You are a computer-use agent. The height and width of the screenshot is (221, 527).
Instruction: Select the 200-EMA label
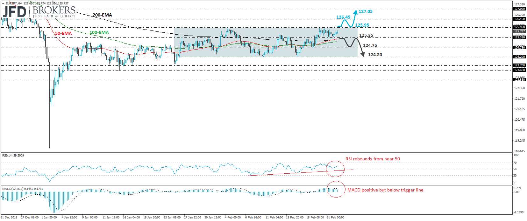point(102,15)
